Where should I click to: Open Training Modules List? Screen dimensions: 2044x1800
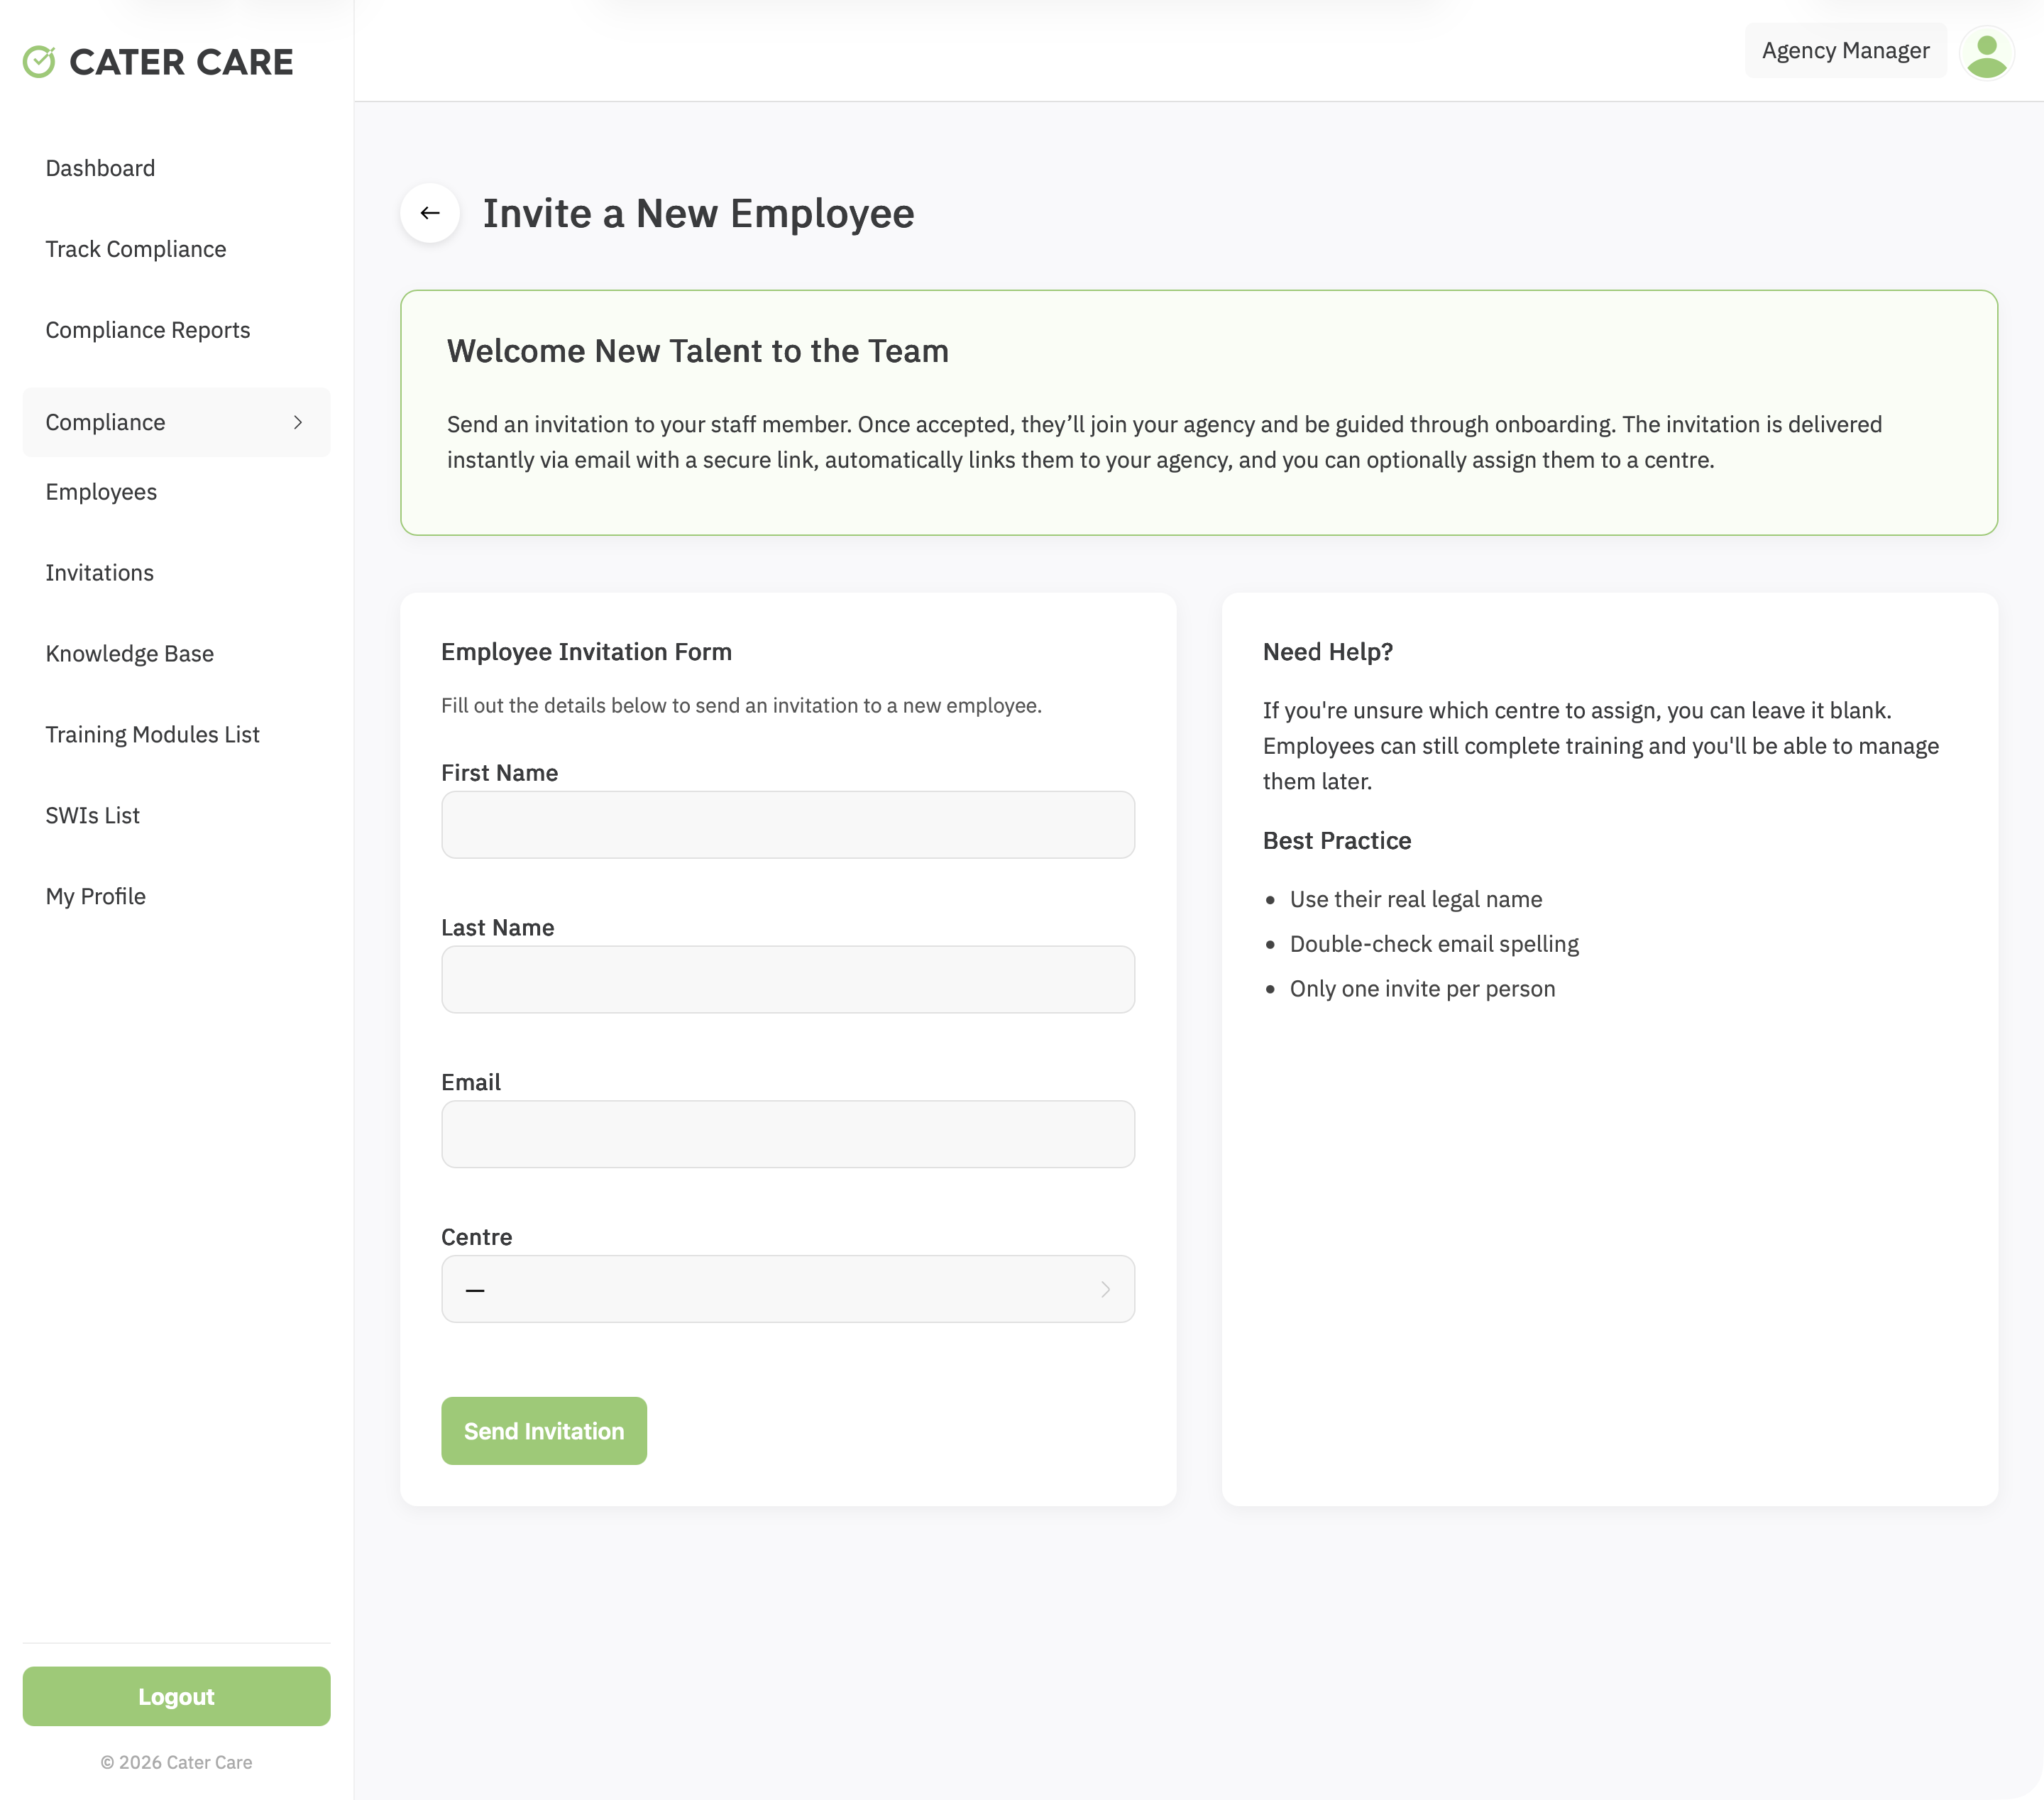coord(153,735)
